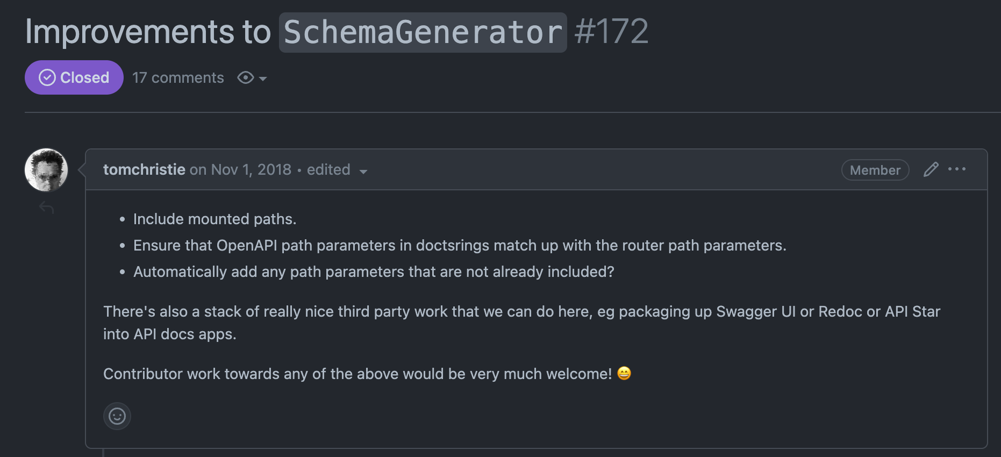Click the issue number #172
This screenshot has height=457, width=1001.
click(611, 32)
